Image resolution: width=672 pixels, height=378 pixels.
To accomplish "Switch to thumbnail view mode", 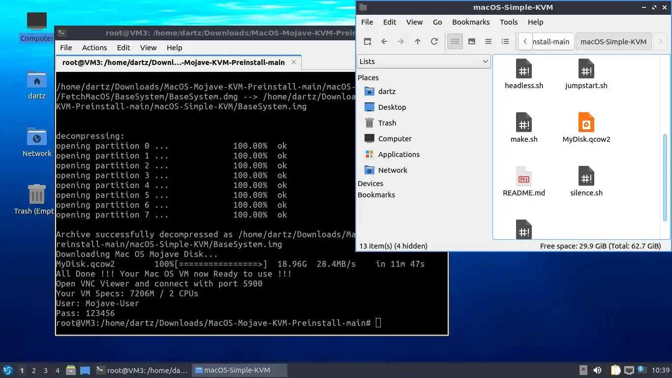I will [x=472, y=41].
